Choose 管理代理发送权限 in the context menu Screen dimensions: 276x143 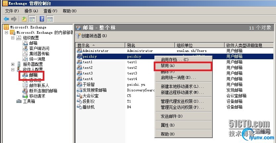(184, 102)
